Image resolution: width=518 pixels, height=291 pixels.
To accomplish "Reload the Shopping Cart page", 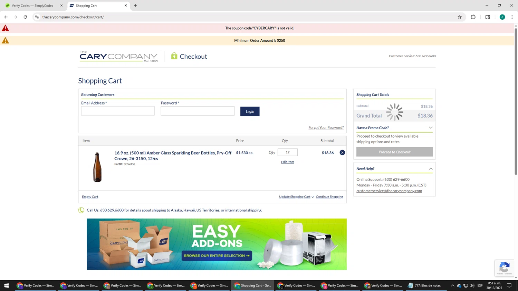I will coord(26,17).
